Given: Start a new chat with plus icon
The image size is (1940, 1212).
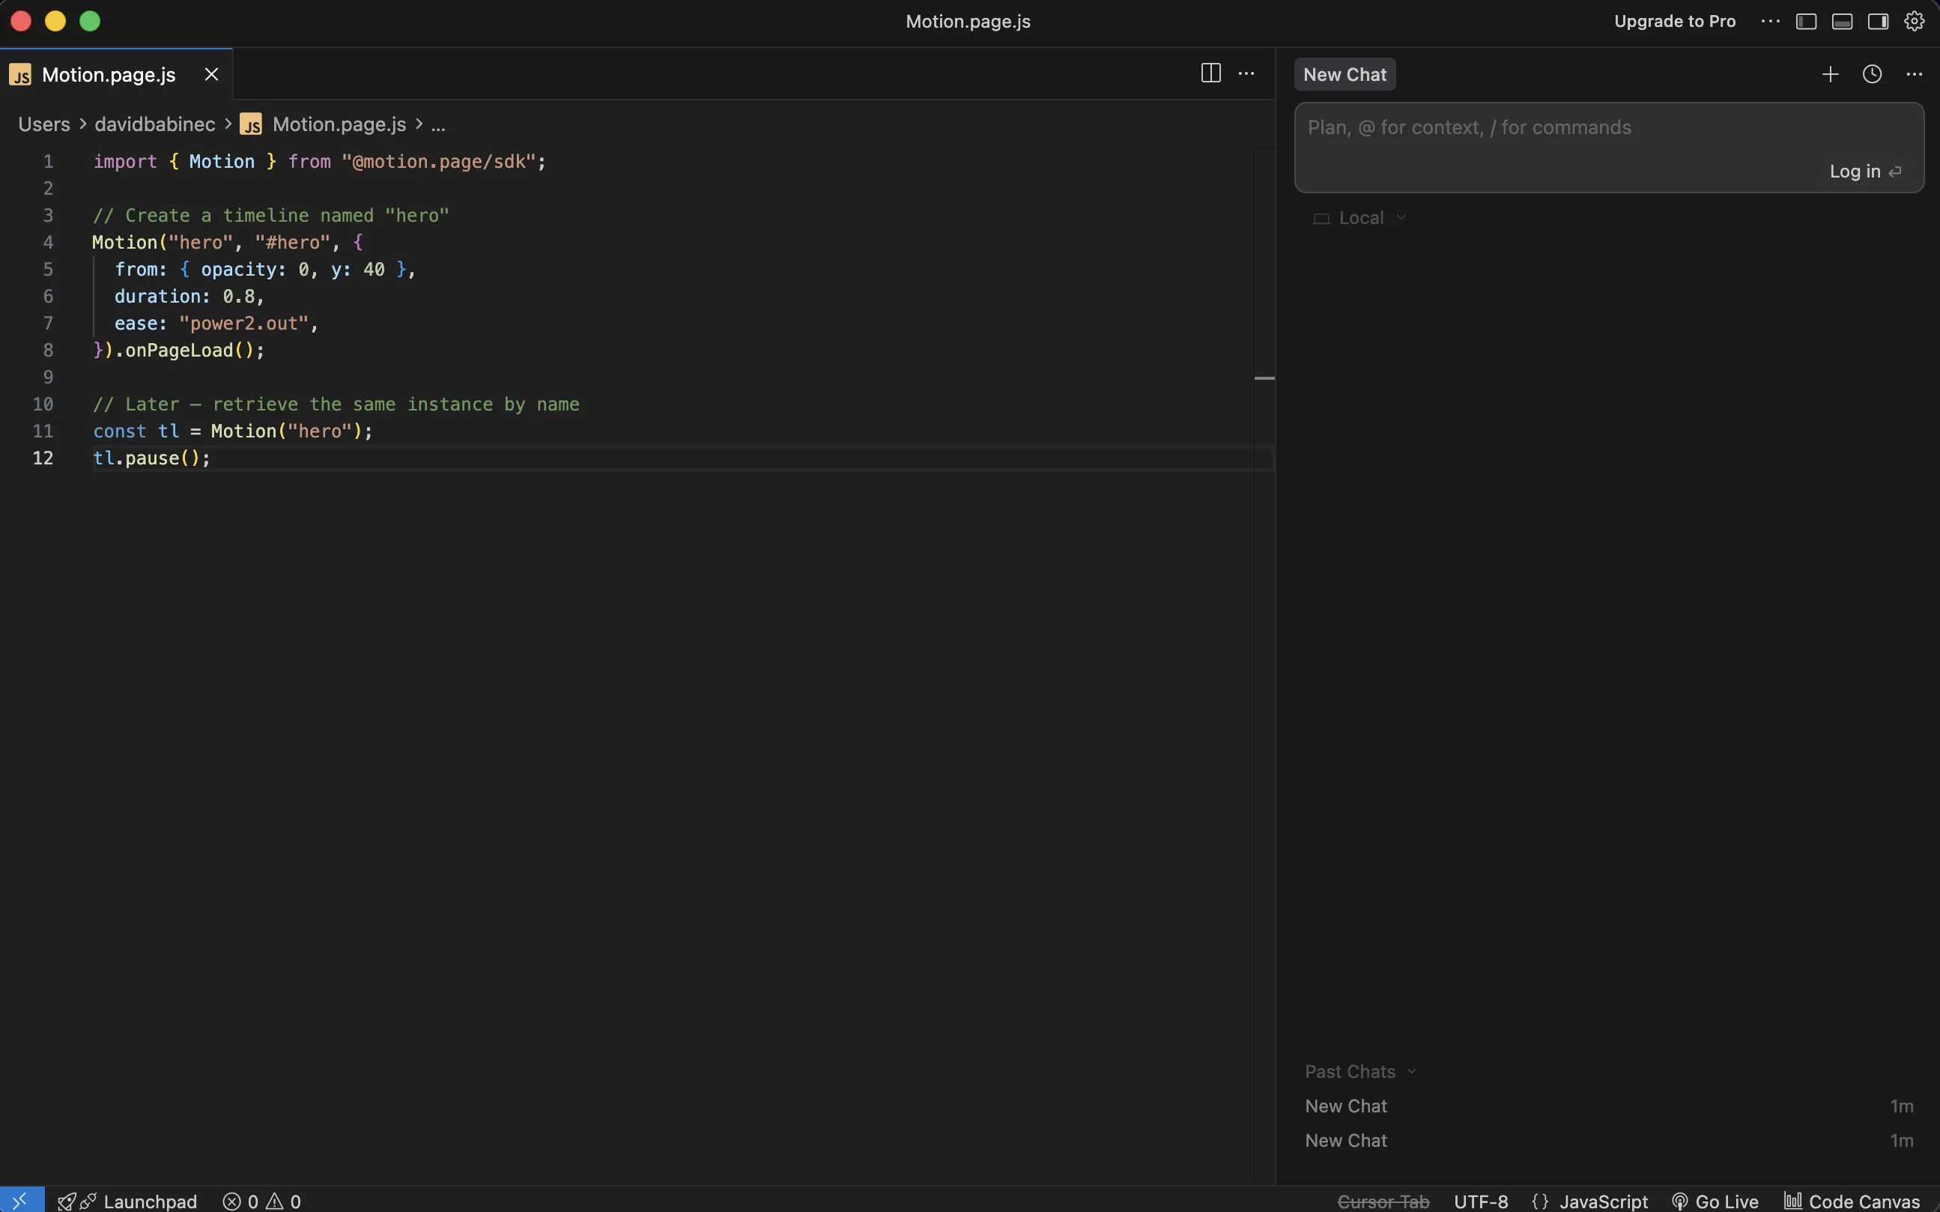Looking at the screenshot, I should 1830,75.
